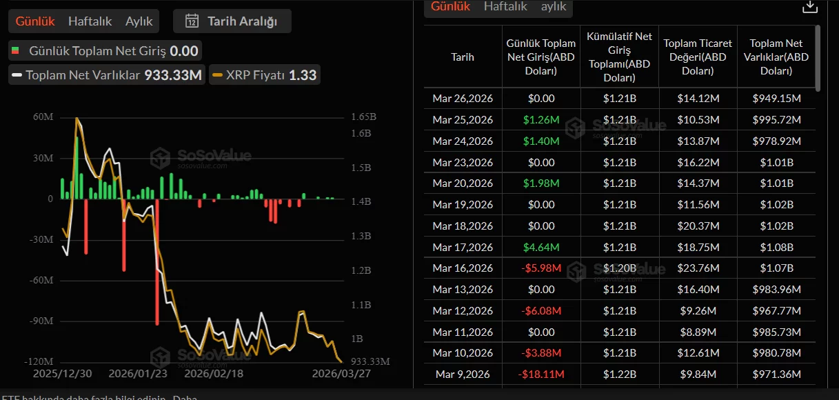Toggle the Günlük Toplam Net Giriş legend label

click(97, 51)
